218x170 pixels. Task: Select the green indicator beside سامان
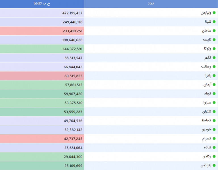[x=214, y=31]
